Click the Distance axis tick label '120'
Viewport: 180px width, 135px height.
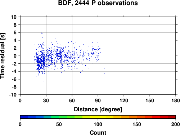pyautogui.click(x=124, y=100)
